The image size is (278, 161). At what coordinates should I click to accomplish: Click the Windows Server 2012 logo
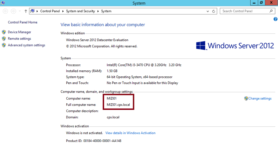[235, 46]
